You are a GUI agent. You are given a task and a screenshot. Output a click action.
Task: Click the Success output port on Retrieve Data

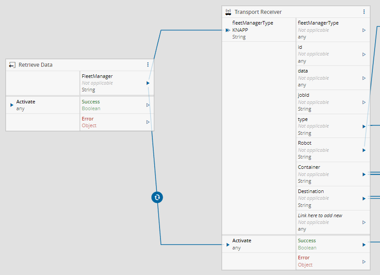(148, 105)
